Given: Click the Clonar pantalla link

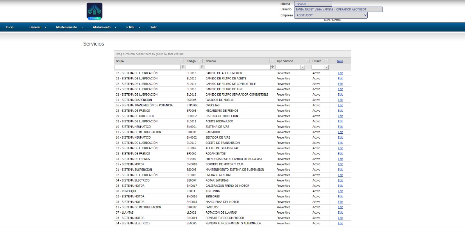Looking at the screenshot, I should coord(332,20).
